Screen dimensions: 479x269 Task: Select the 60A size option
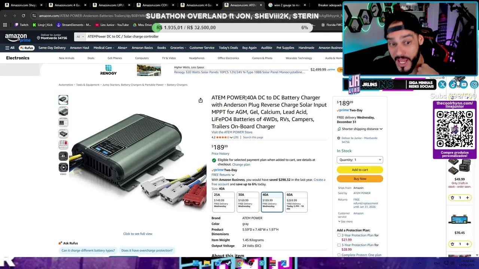pos(296,202)
